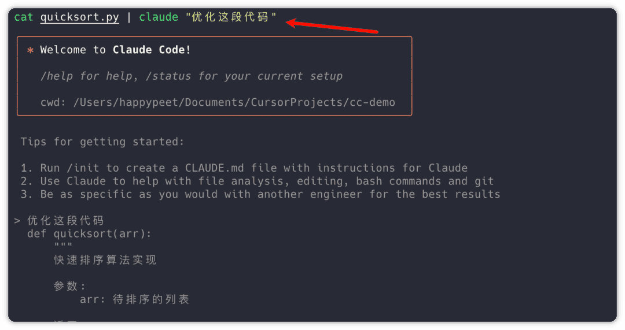Click tip 2 about file analysis and git
The image size is (625, 330).
[258, 181]
